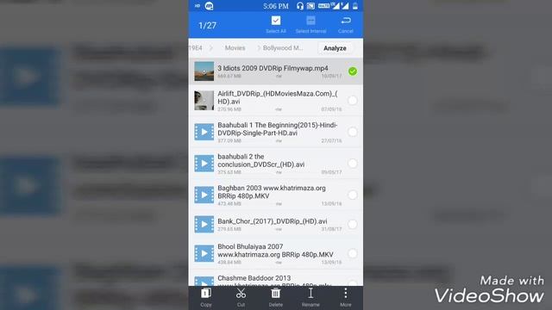Image resolution: width=552 pixels, height=310 pixels.
Task: Open Airlift_DVDRip video thumbnail
Action: pos(204,101)
